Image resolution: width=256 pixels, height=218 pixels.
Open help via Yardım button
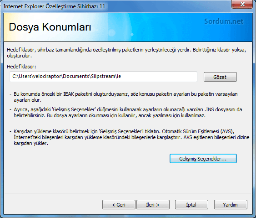click(231, 205)
